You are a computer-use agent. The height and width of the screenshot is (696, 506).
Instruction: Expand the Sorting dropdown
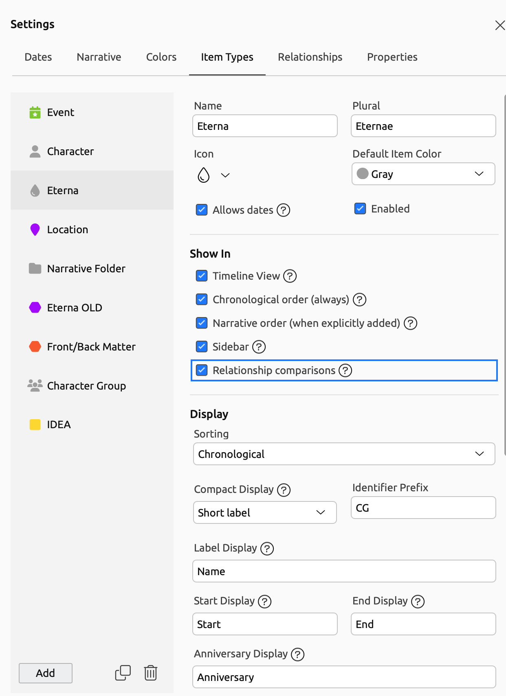pos(344,454)
